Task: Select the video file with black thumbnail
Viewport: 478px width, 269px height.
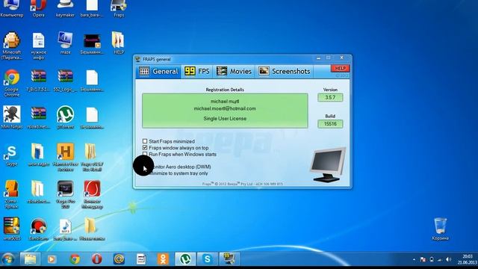Action: click(92, 43)
